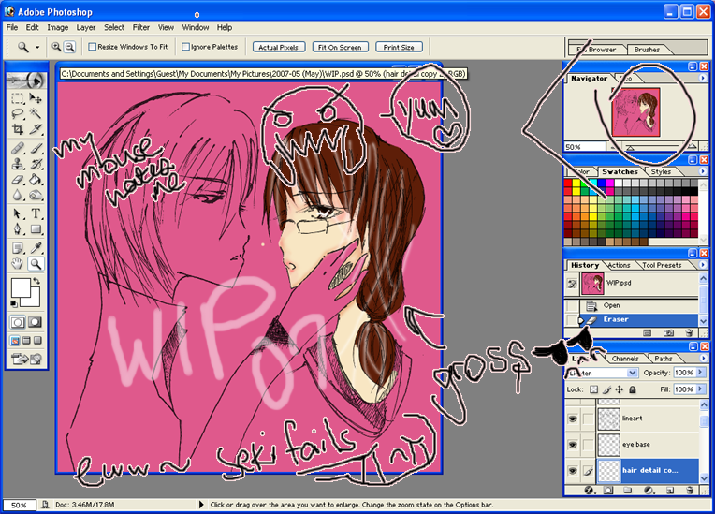Screen dimensions: 715x514
Task: Open the Opacity slider arrow
Action: click(700, 373)
